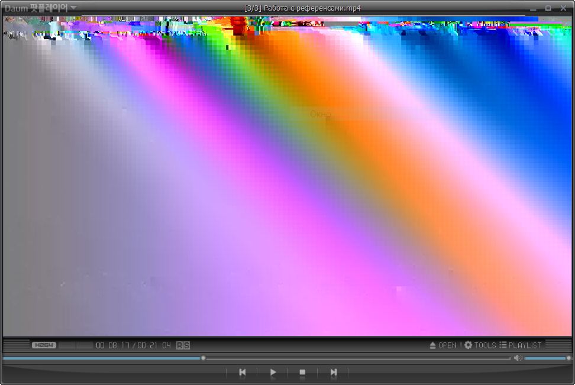The width and height of the screenshot is (575, 385).
Task: Click the R indicator next to the time
Action: point(180,345)
